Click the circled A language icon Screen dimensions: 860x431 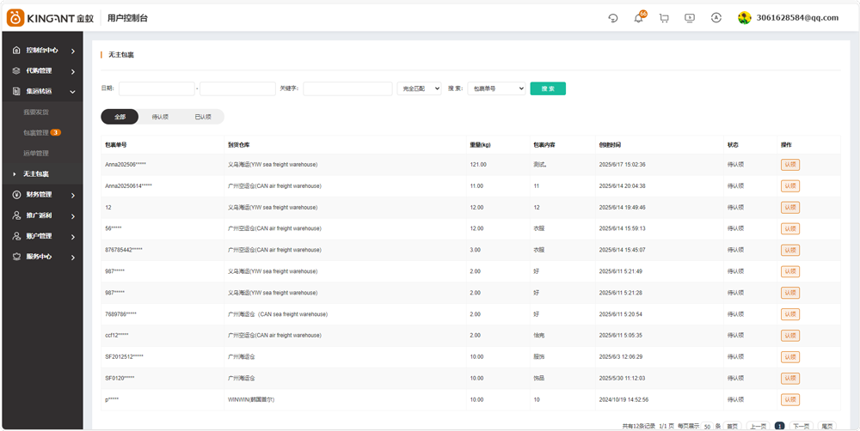pos(716,18)
